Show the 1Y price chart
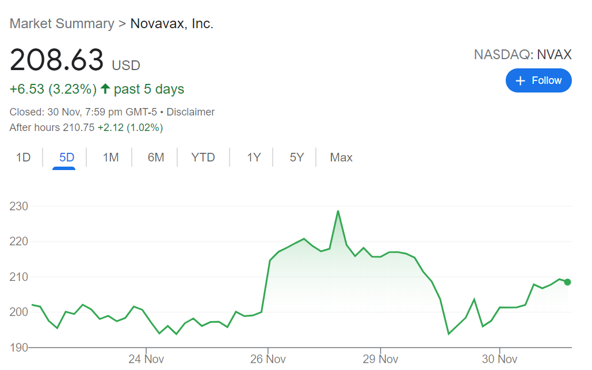 point(254,157)
